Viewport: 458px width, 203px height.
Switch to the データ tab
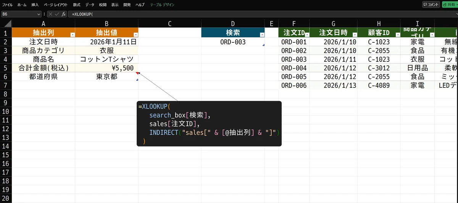click(x=90, y=5)
